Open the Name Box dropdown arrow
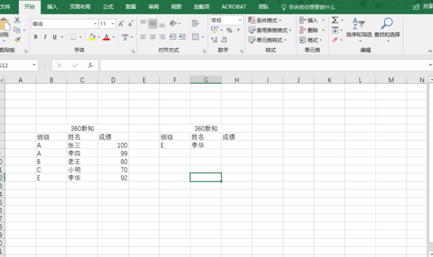This screenshot has height=257, width=433. pyautogui.click(x=34, y=65)
